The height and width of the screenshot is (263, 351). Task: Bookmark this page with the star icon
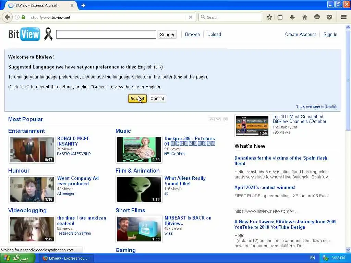269,17
